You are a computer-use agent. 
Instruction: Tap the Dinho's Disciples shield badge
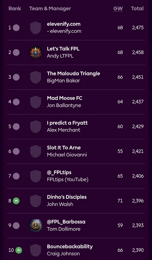click(x=36, y=201)
